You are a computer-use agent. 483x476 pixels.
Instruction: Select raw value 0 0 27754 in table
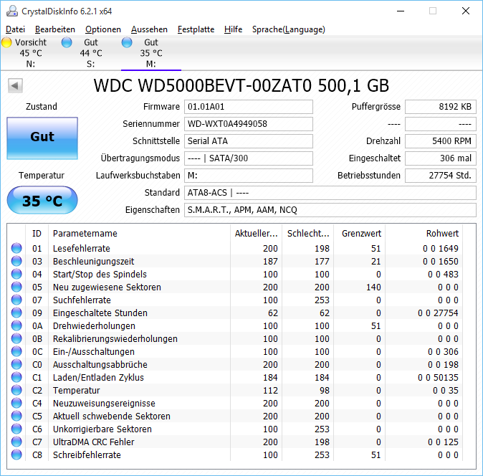click(438, 313)
